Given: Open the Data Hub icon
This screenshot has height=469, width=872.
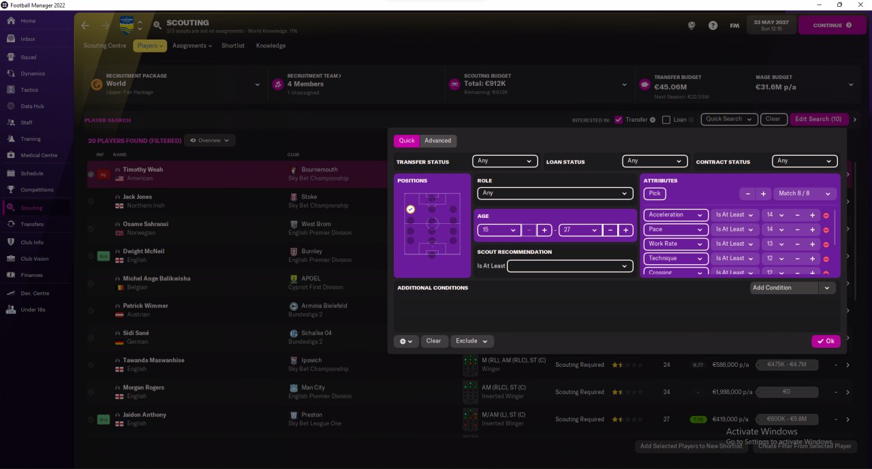Looking at the screenshot, I should click(x=11, y=106).
